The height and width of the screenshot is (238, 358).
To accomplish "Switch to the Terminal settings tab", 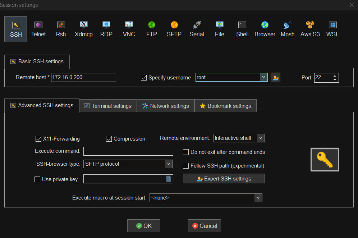I will coord(108,106).
